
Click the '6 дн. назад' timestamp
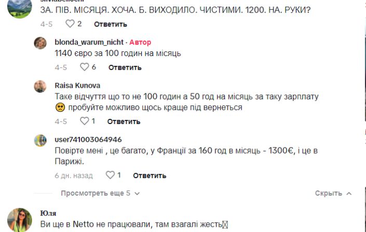tap(74, 175)
